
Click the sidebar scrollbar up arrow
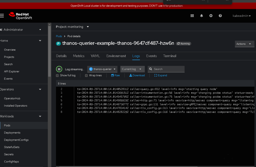[50, 25]
